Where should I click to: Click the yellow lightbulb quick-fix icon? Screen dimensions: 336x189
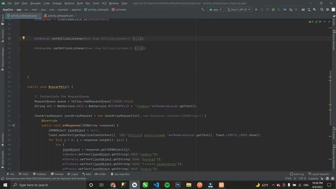(24, 38)
